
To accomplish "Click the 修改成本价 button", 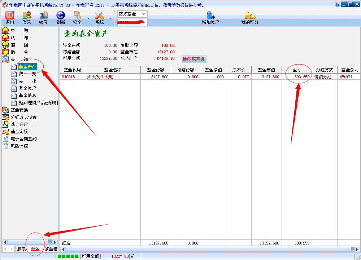I will pos(193,58).
